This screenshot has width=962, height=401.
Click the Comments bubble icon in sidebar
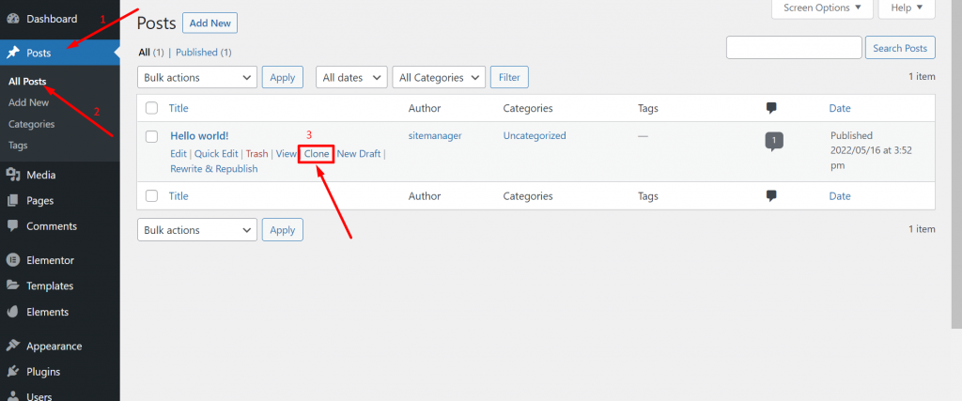tap(13, 226)
